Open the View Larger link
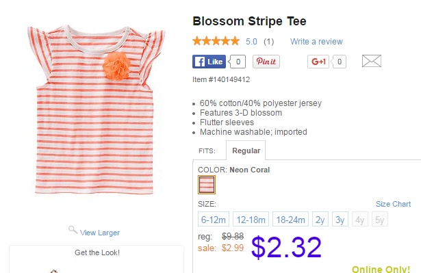This screenshot has height=273, width=421. point(100,233)
